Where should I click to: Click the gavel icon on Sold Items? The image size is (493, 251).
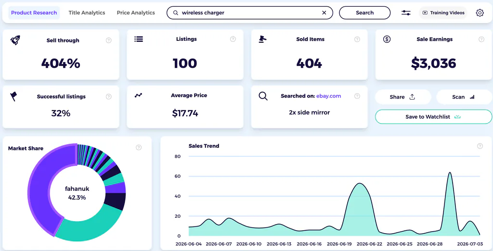coord(262,39)
